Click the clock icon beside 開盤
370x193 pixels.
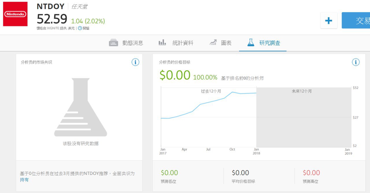click(80, 28)
